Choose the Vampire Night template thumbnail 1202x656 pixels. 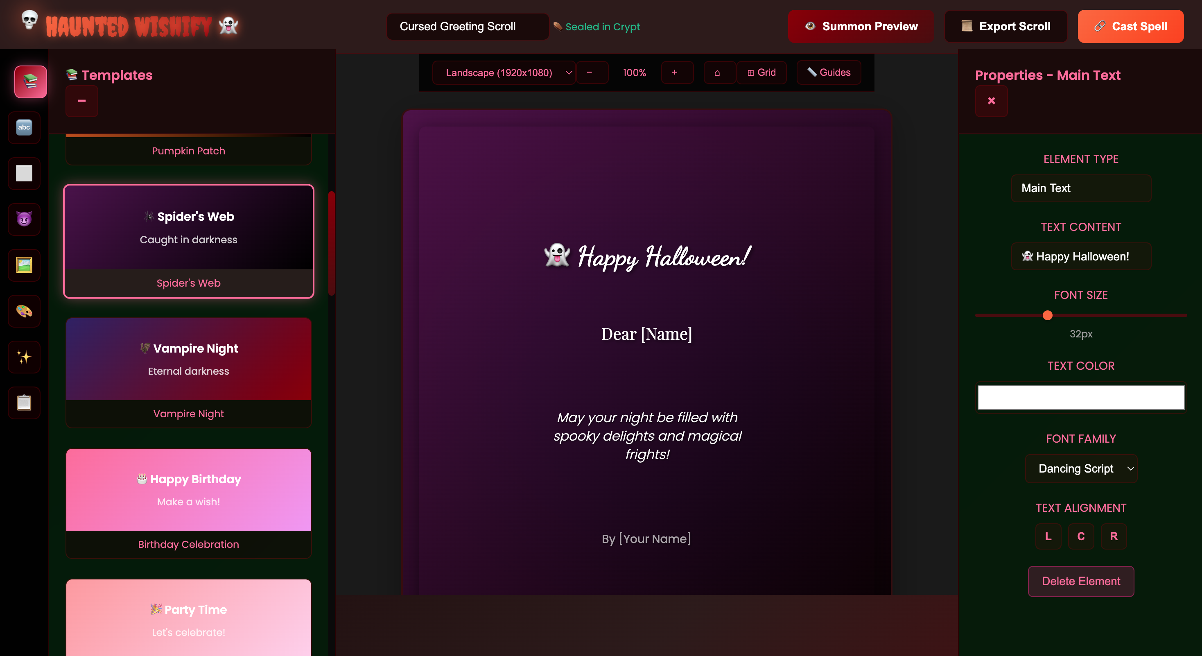pos(188,359)
